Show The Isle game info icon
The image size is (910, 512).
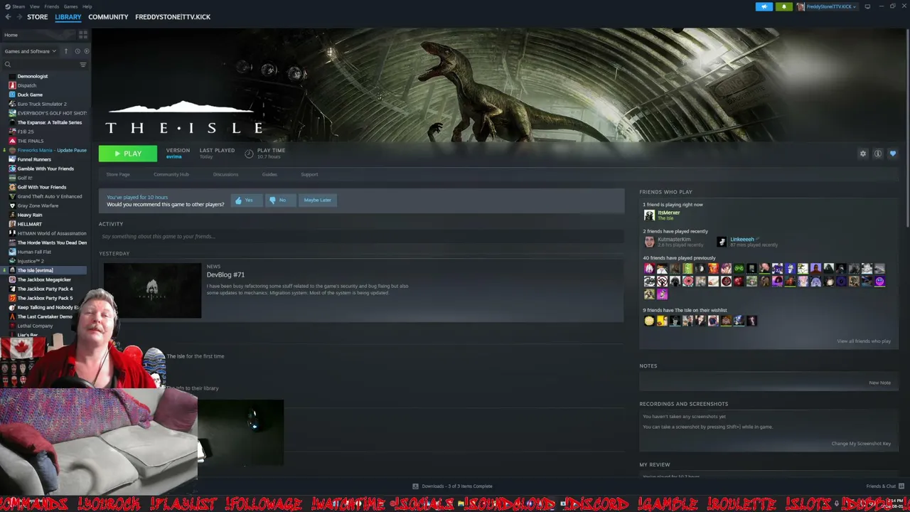click(x=878, y=154)
